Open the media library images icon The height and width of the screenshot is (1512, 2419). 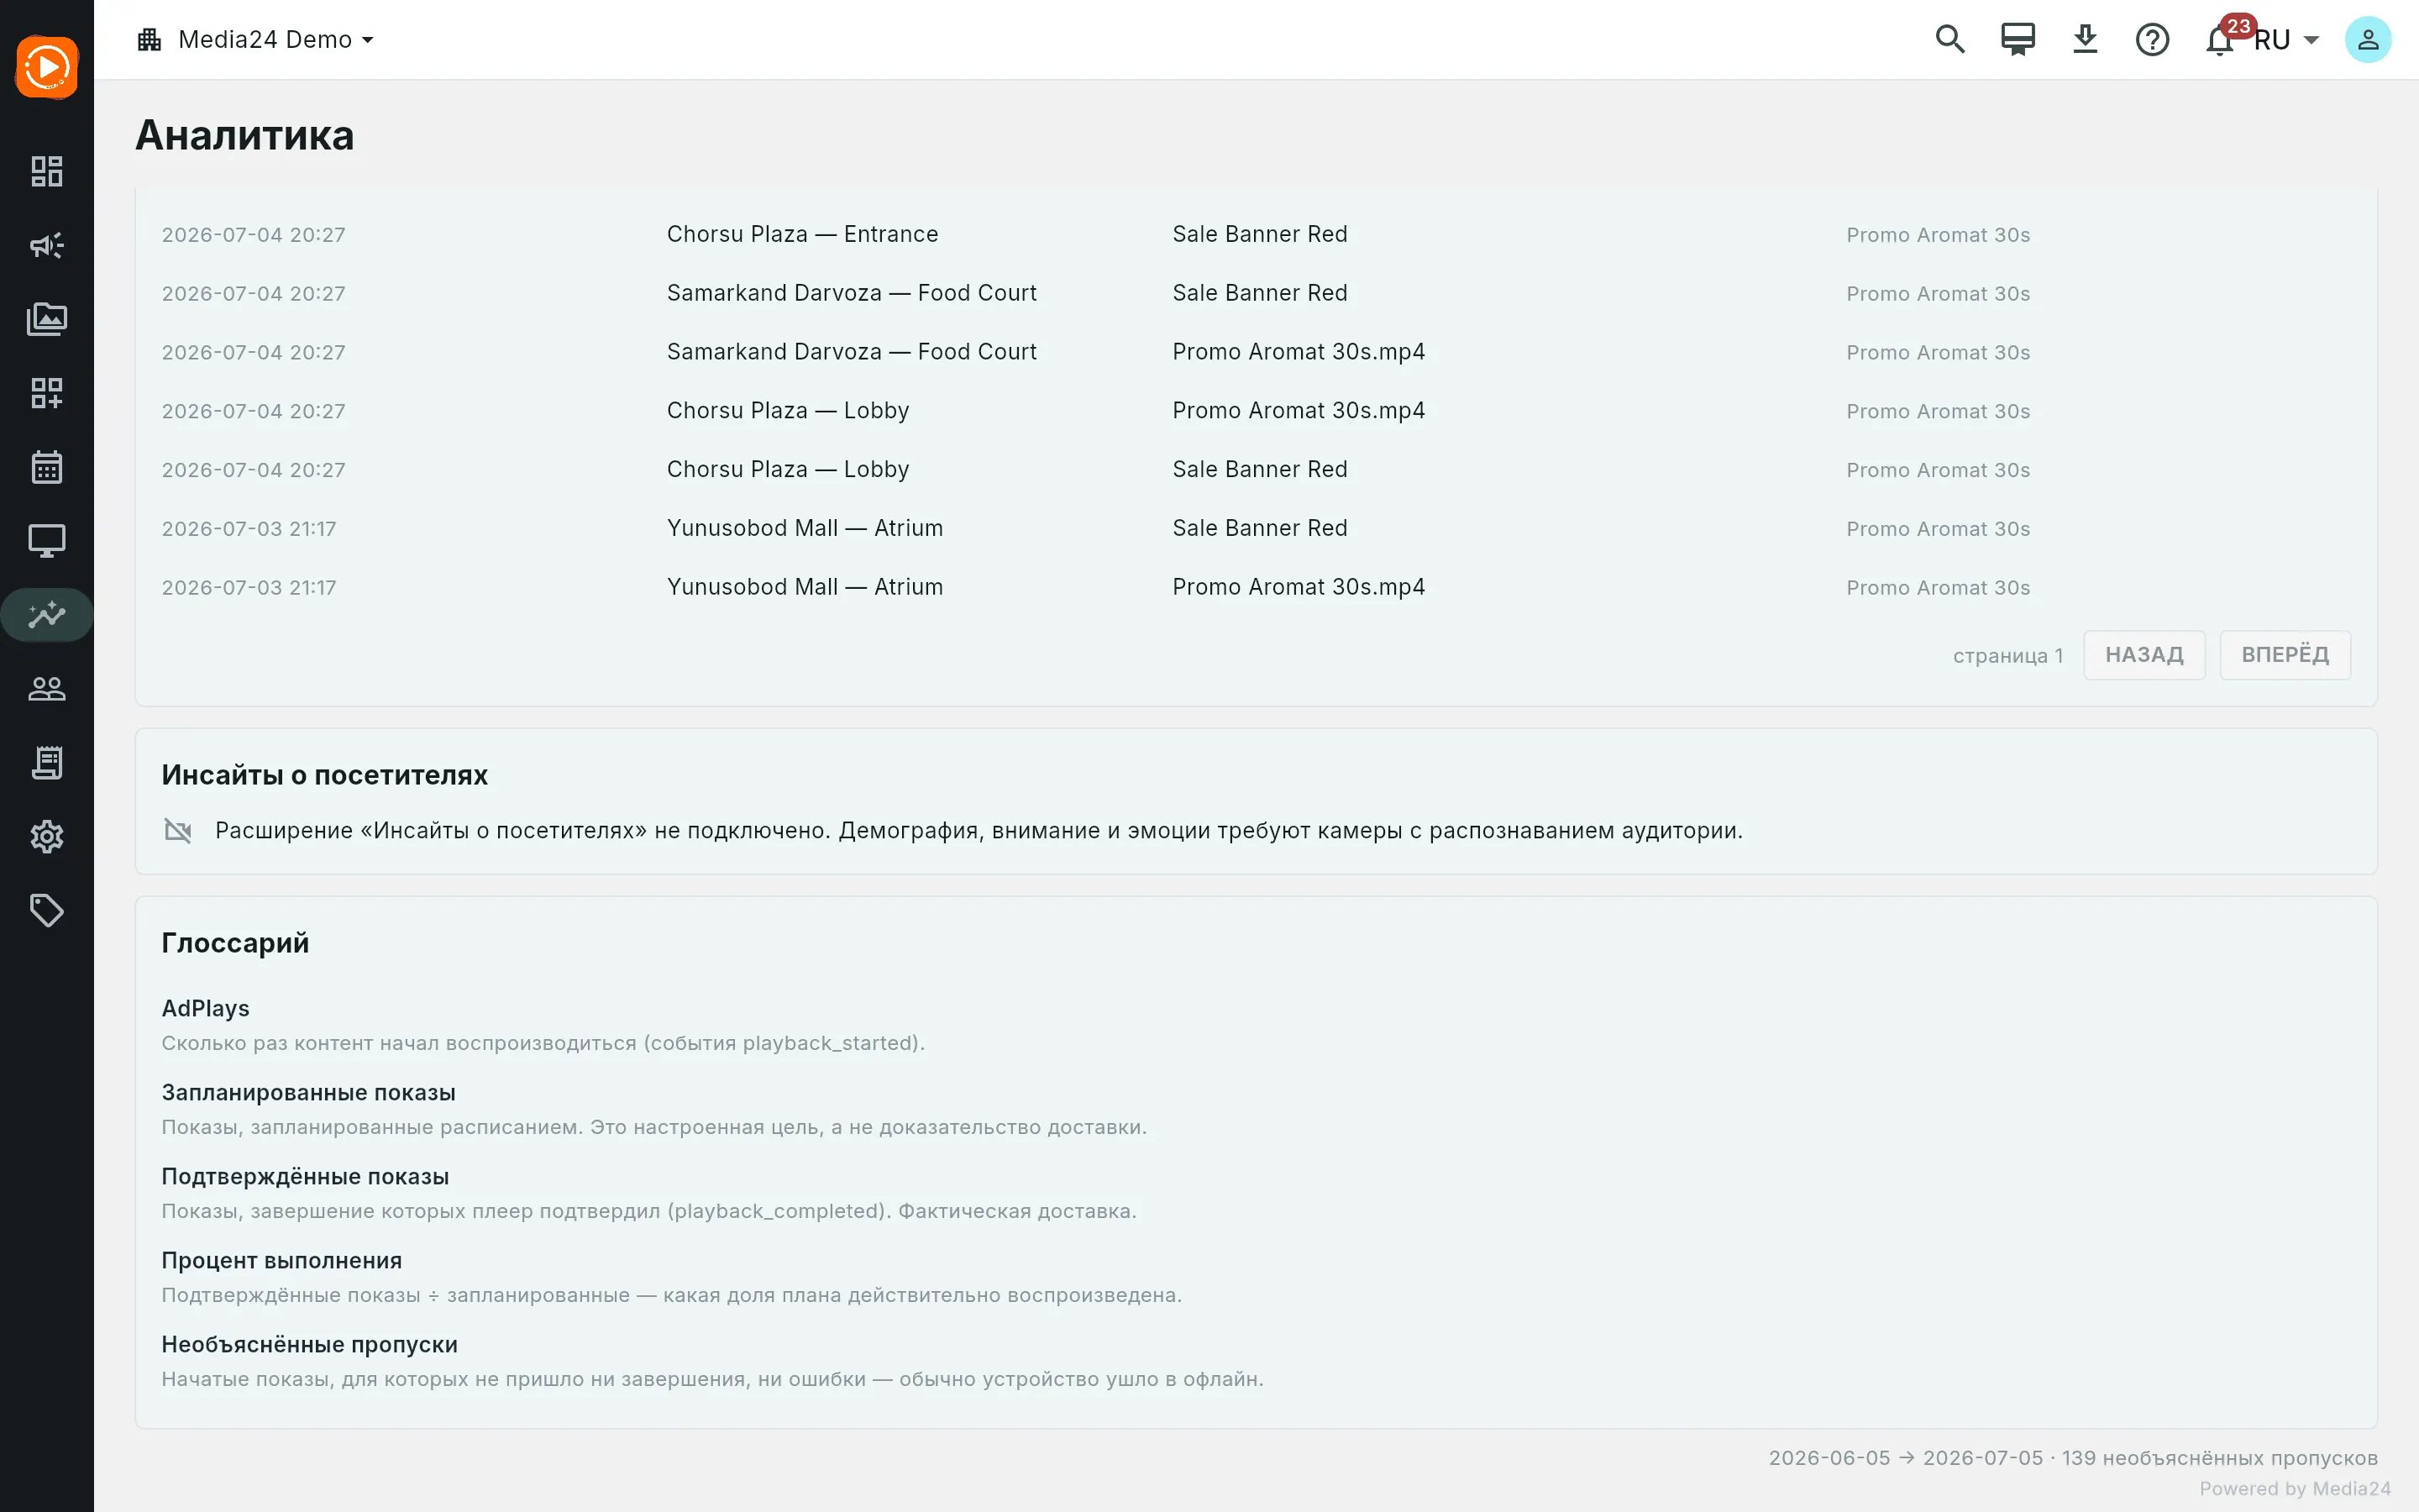(47, 319)
